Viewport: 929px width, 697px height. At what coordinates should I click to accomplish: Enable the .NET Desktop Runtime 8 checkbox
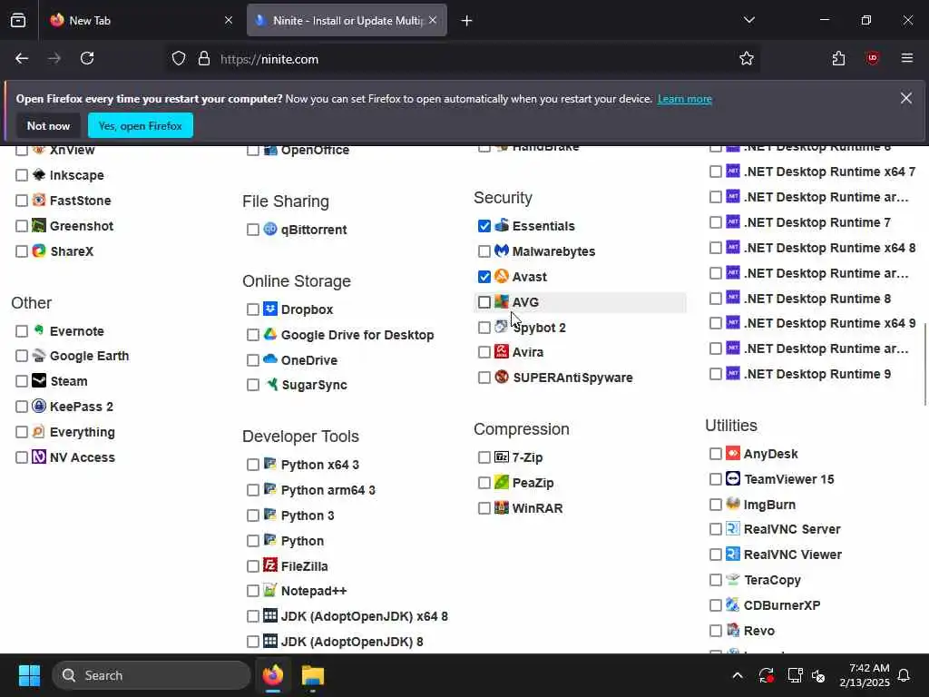[716, 299]
